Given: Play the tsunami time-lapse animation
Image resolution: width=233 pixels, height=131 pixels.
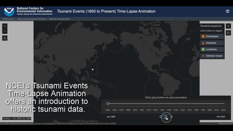Looking at the screenshot, I should 166,117.
